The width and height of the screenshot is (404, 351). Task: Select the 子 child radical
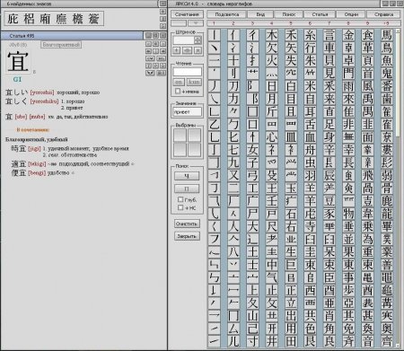click(x=252, y=162)
